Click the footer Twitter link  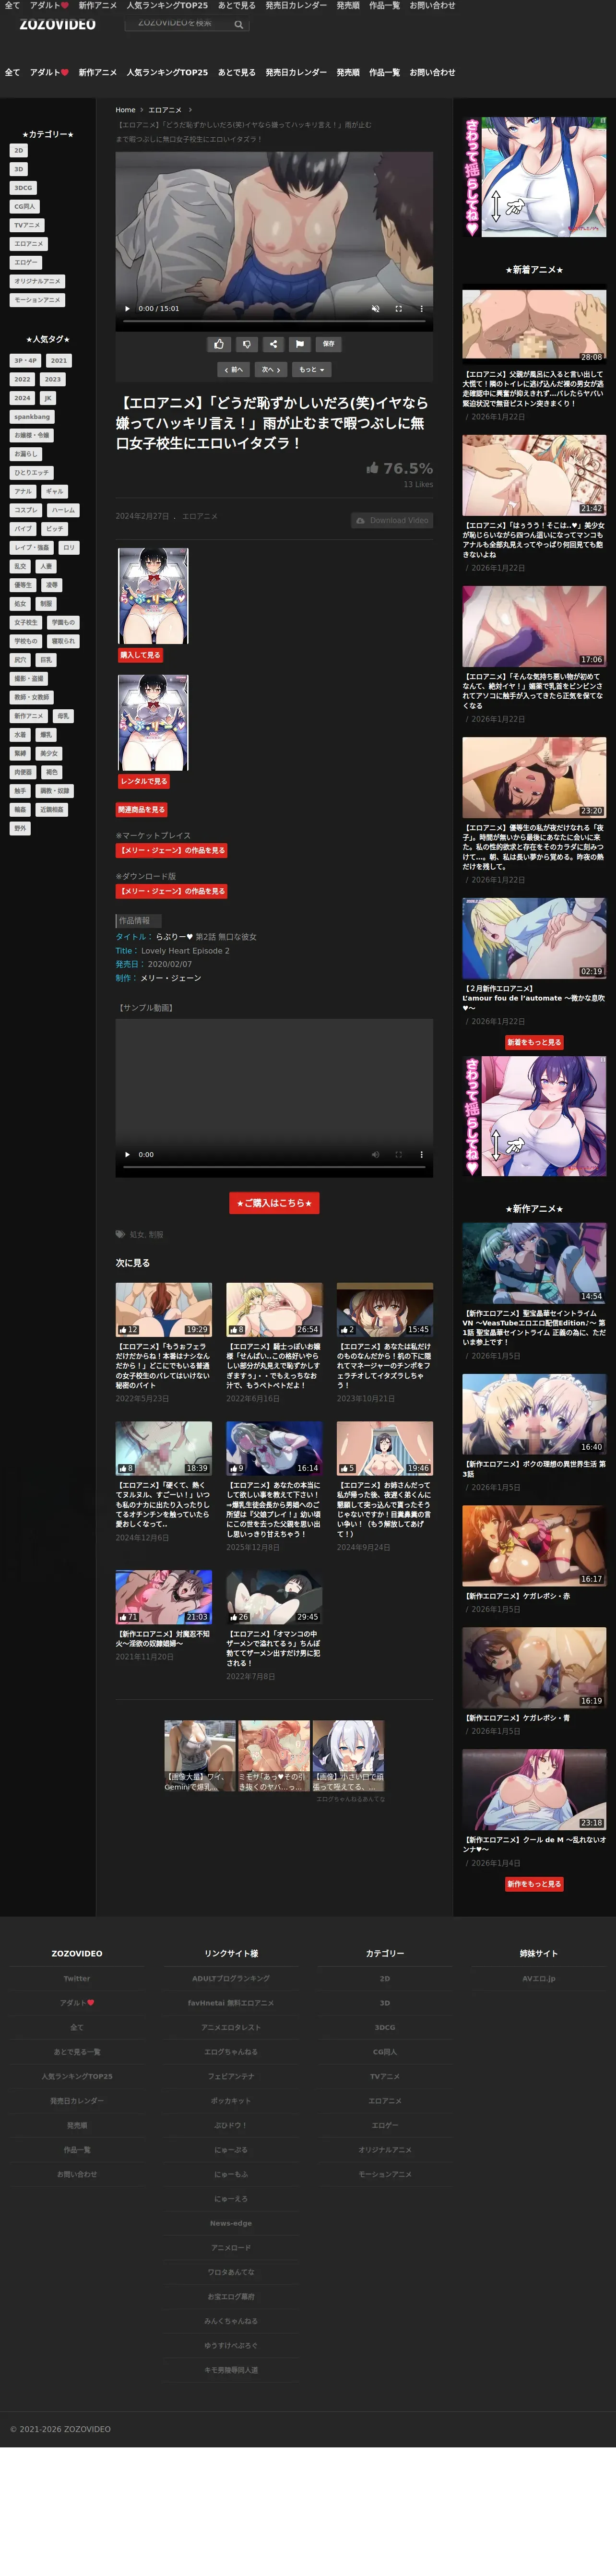[x=77, y=1978]
